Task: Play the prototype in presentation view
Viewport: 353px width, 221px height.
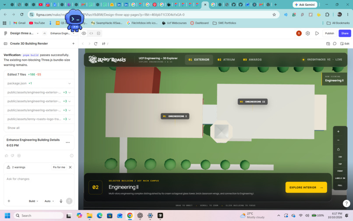Action: pyautogui.click(x=317, y=33)
